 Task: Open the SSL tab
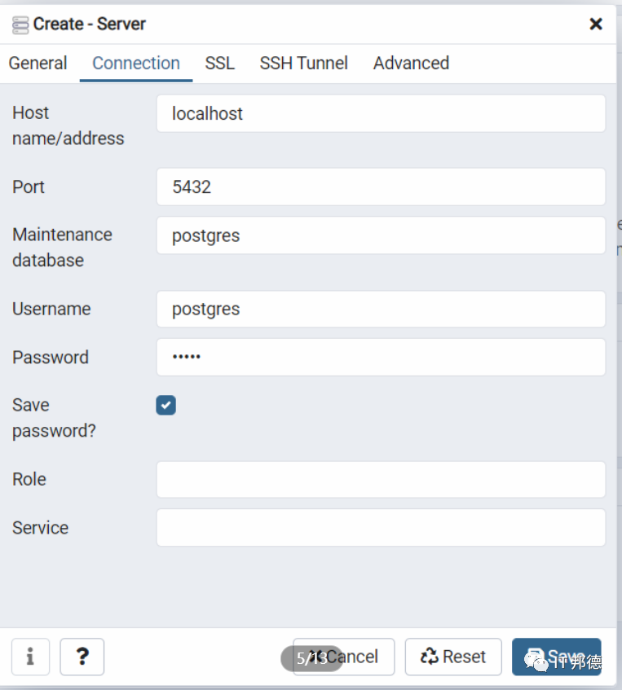coord(219,64)
